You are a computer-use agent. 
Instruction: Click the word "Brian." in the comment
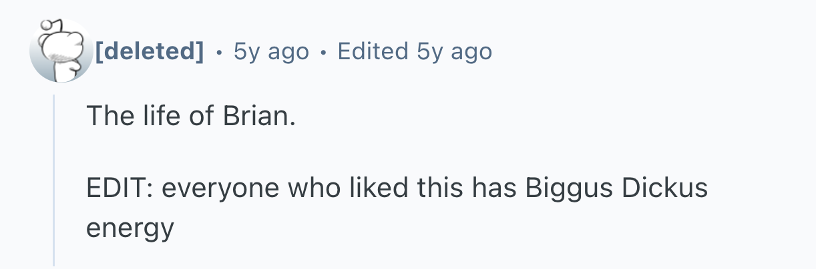(254, 119)
